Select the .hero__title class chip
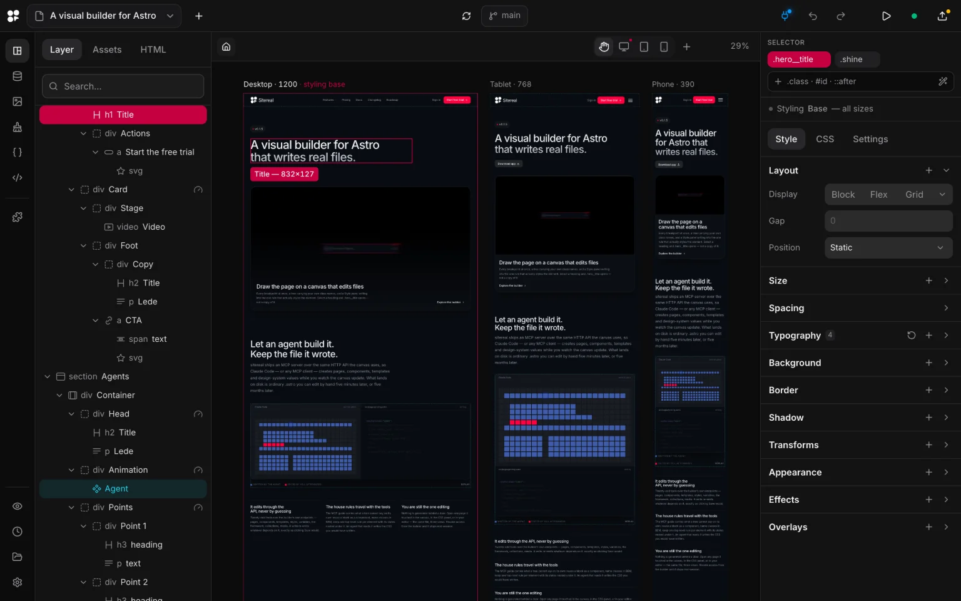 (799, 59)
